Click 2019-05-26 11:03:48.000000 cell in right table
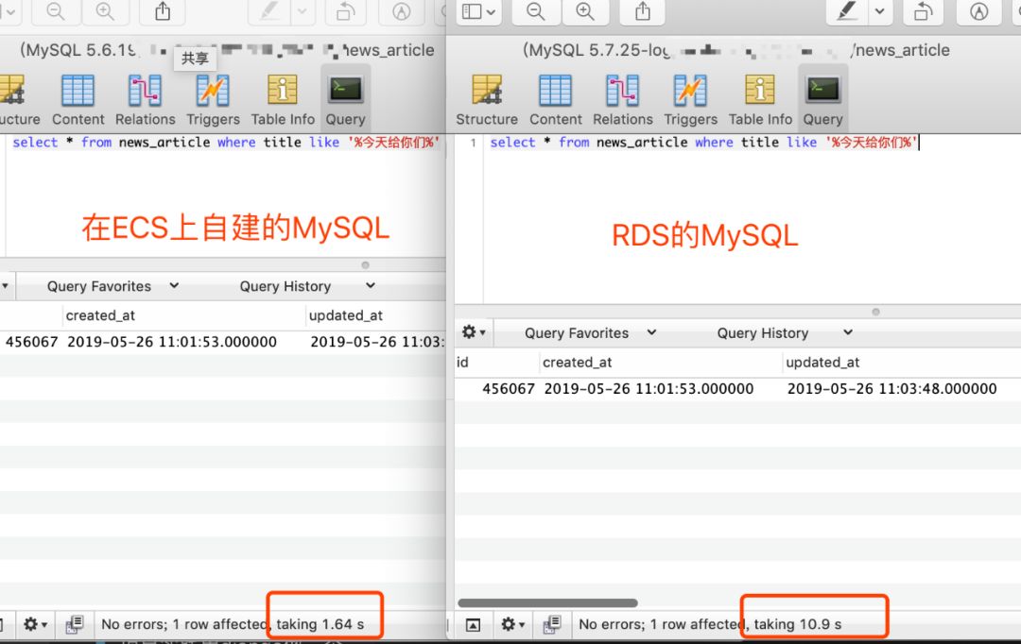1021x644 pixels. click(x=891, y=388)
